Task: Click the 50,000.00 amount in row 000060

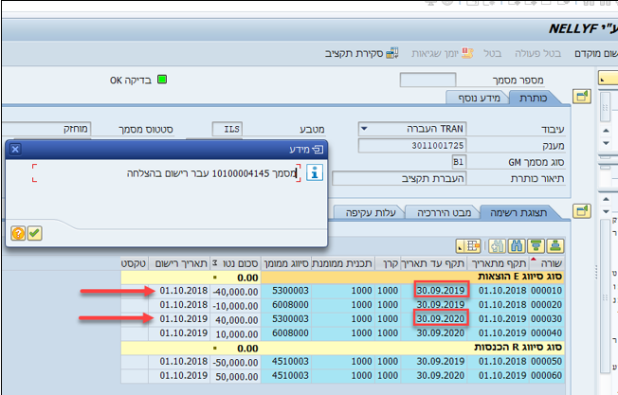Action: (236, 376)
